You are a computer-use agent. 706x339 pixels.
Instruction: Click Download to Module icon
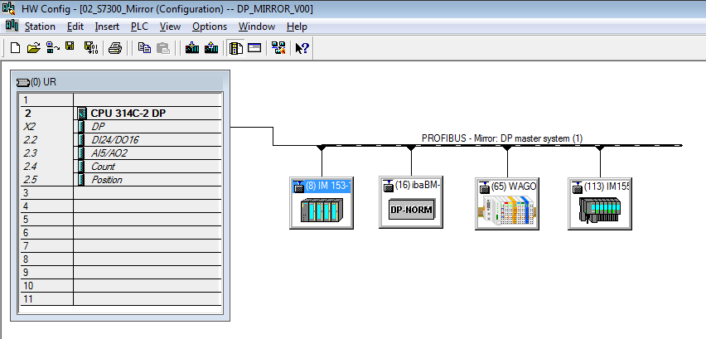click(x=192, y=48)
